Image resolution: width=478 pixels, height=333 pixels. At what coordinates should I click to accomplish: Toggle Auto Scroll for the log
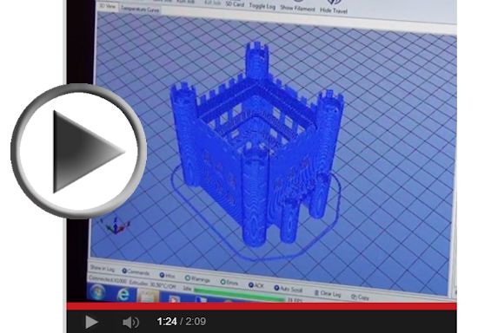click(289, 289)
